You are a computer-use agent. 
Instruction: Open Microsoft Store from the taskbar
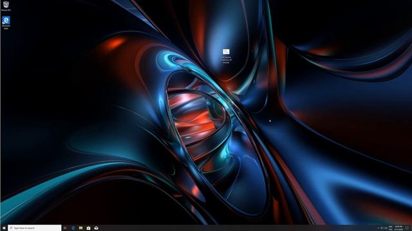89,228
